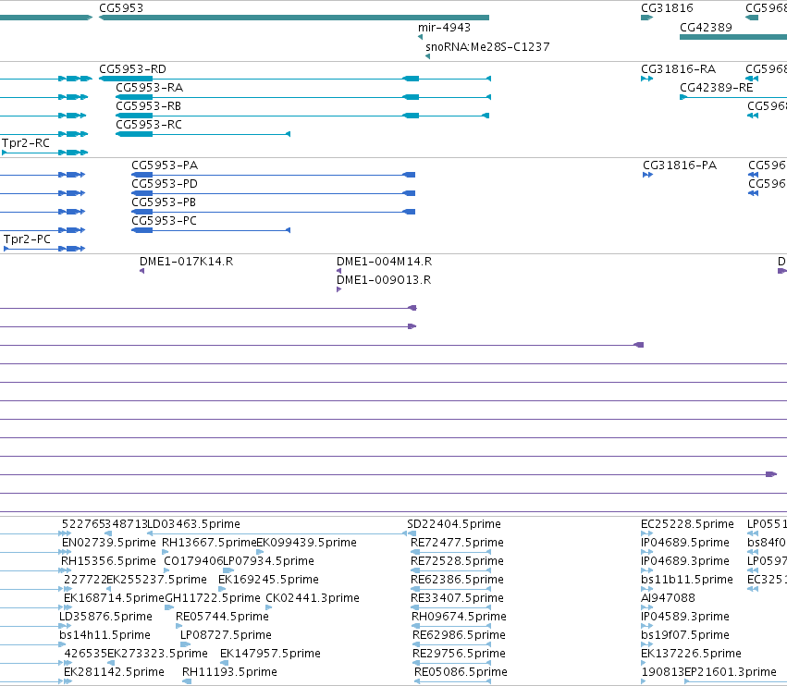Select transcript CG5953-RD label
The image size is (787, 686).
pyautogui.click(x=132, y=69)
